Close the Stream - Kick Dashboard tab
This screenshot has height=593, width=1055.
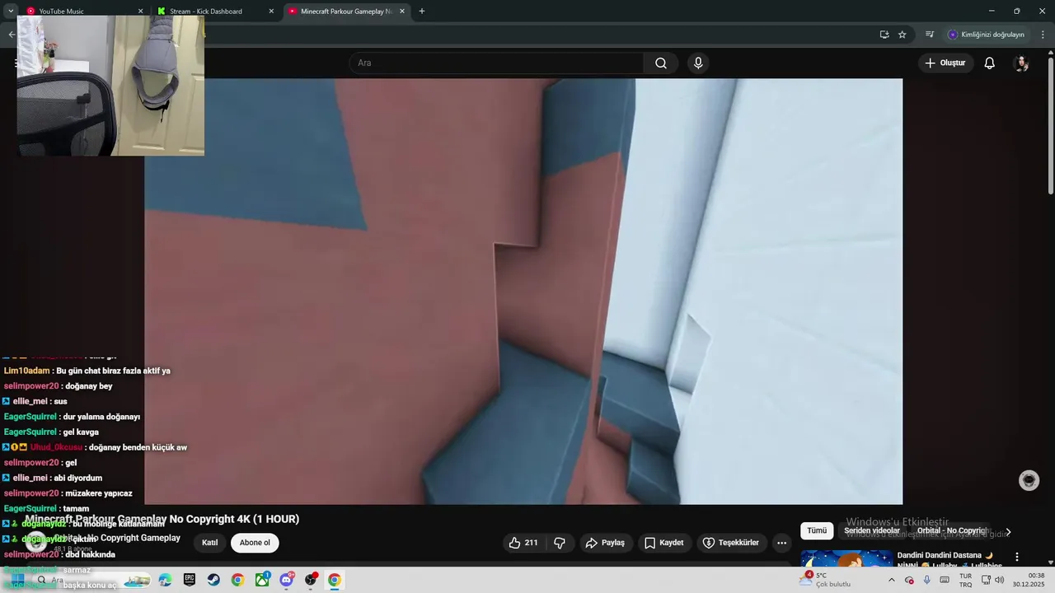(271, 12)
